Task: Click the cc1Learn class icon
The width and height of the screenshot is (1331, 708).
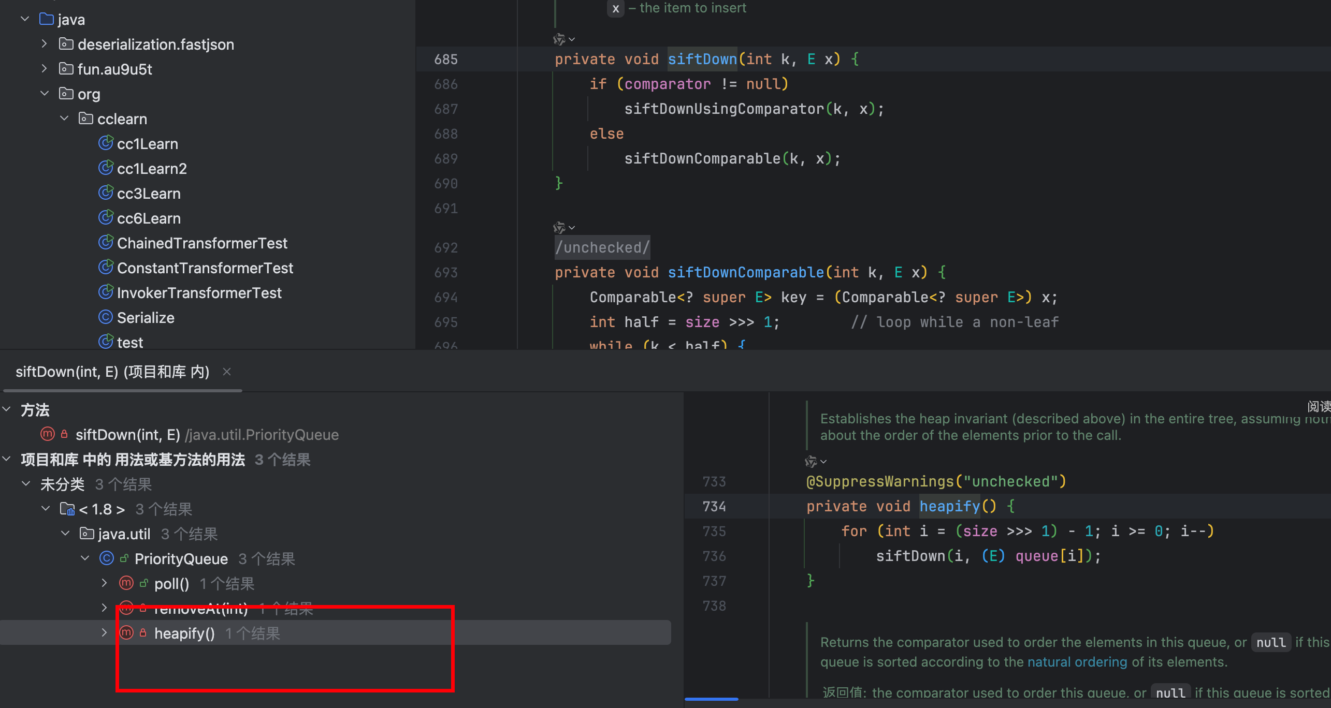Action: click(x=106, y=143)
